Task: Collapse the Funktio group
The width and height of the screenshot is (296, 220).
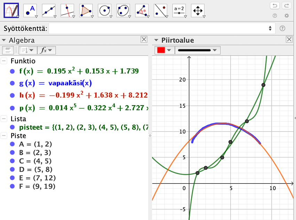Action: [4, 61]
